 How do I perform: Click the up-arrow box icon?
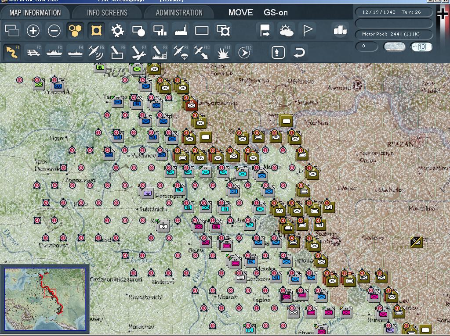[278, 53]
